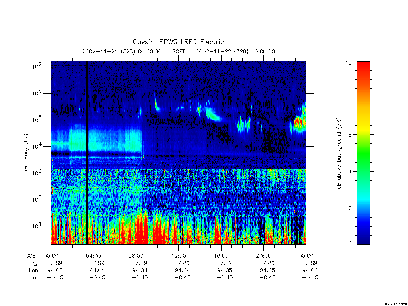Viewport: 408px width, 306px height.
Task: Click the colorbar label "dB above background (7%)"
Action: tap(339, 153)
